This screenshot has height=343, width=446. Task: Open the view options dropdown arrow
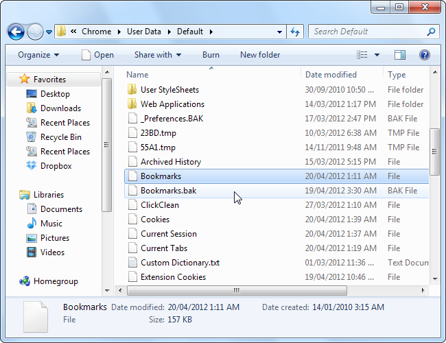click(x=377, y=55)
